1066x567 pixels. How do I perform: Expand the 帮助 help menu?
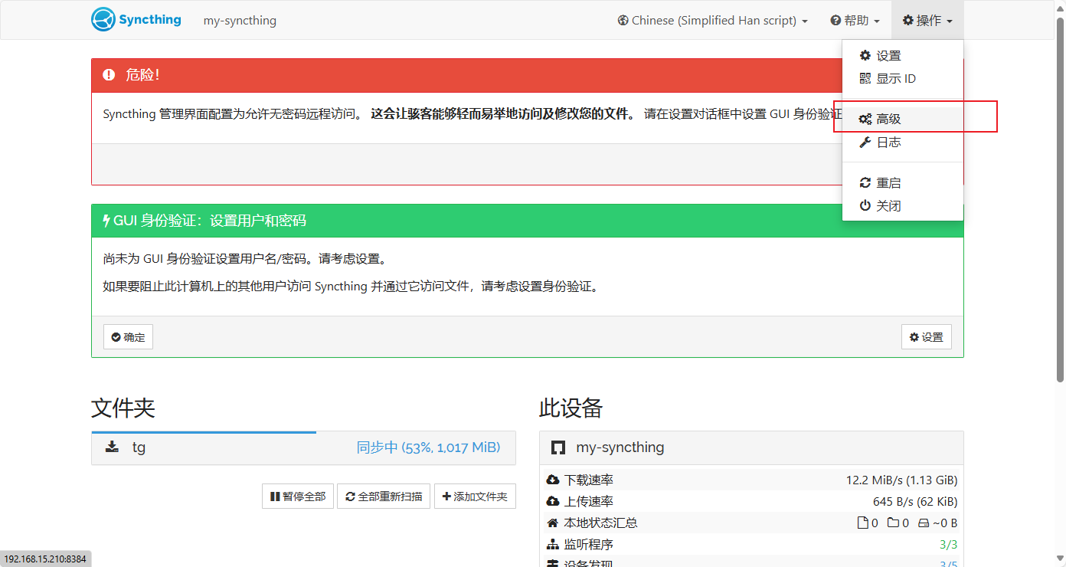855,21
